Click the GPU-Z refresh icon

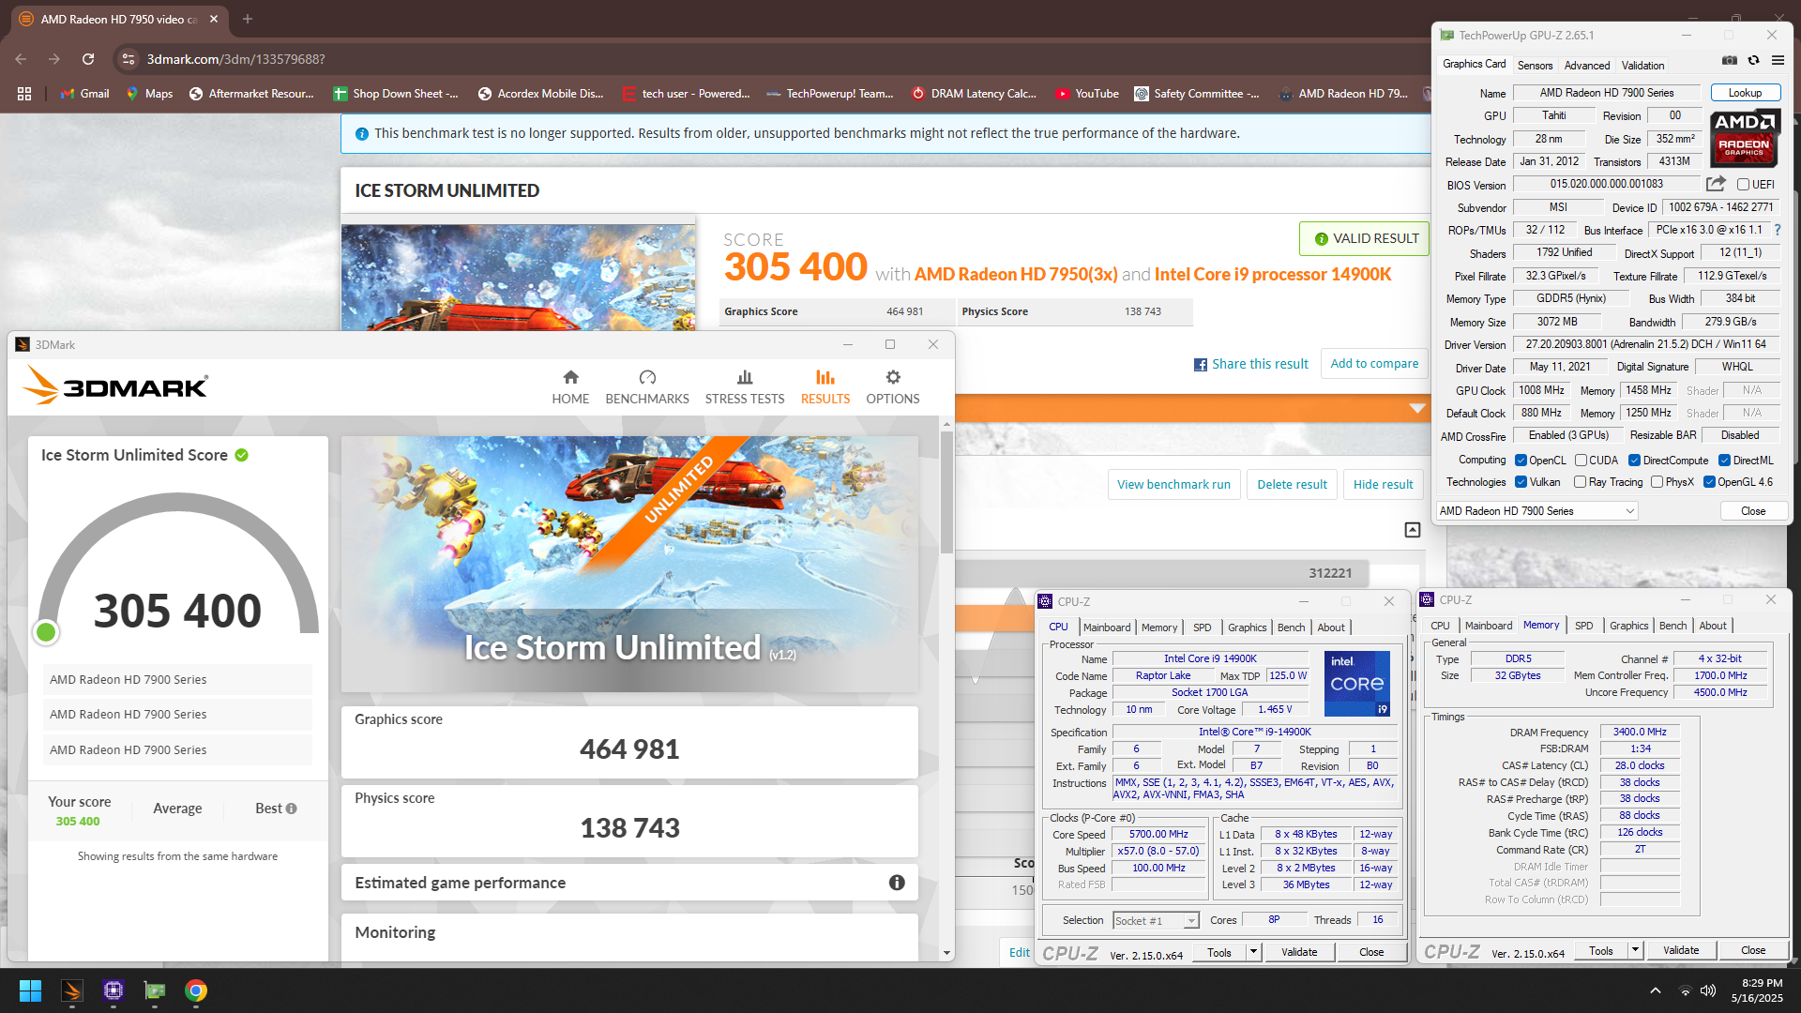[1753, 60]
